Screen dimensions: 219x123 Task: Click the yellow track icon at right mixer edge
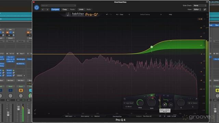(217, 90)
